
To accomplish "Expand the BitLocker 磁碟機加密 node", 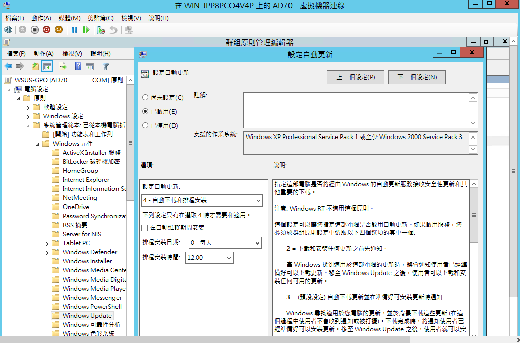I will coord(47,162).
